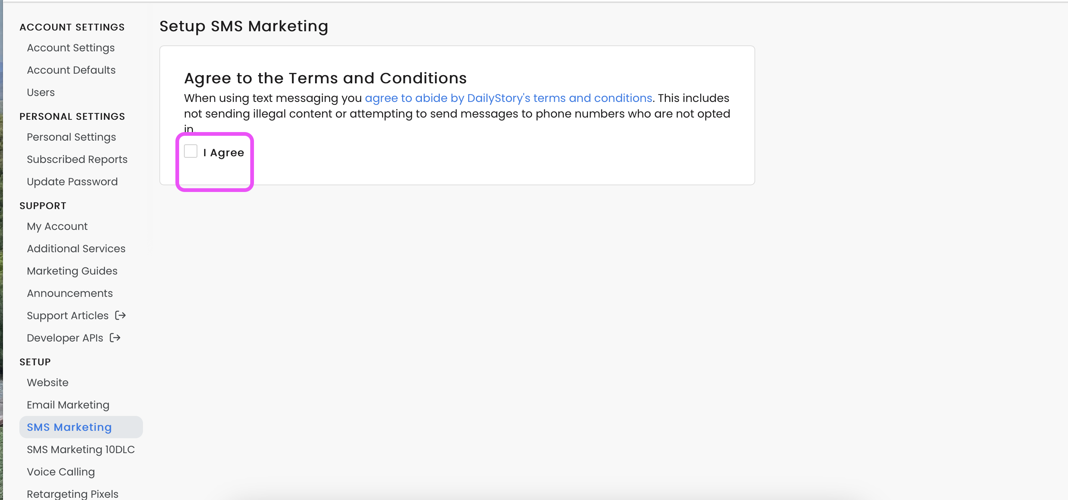Click the SUPPORT section header
This screenshot has height=500, width=1068.
coord(43,206)
